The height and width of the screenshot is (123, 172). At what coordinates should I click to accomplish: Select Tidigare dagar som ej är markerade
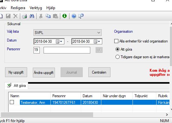click(117, 57)
